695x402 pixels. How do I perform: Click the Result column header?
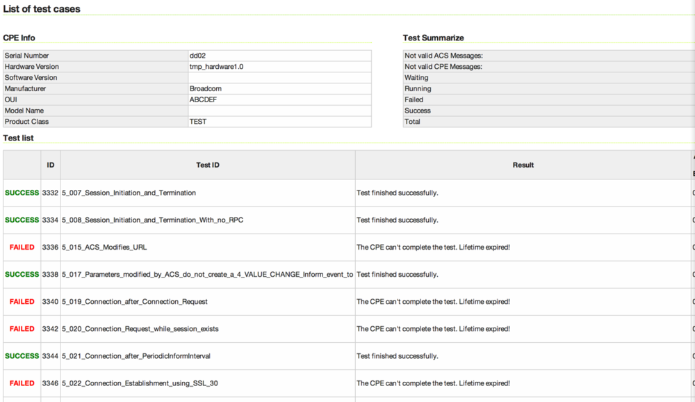click(523, 165)
